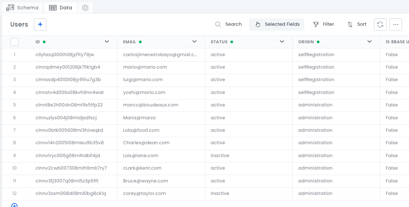
Task: Click the Search magnifier icon
Action: coord(218,25)
